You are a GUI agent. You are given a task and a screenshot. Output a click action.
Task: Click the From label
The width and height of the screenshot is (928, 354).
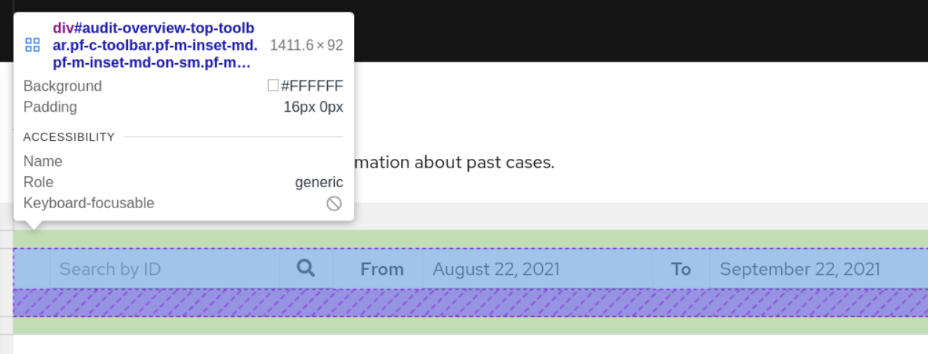click(382, 269)
